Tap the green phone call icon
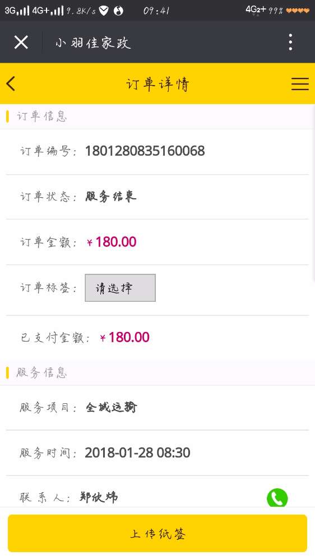This screenshot has height=560, width=315. click(277, 498)
